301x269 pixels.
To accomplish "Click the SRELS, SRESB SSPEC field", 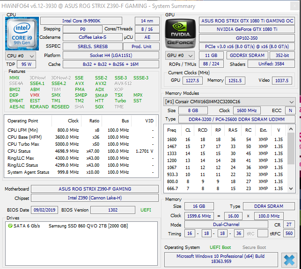I will [x=93, y=47].
